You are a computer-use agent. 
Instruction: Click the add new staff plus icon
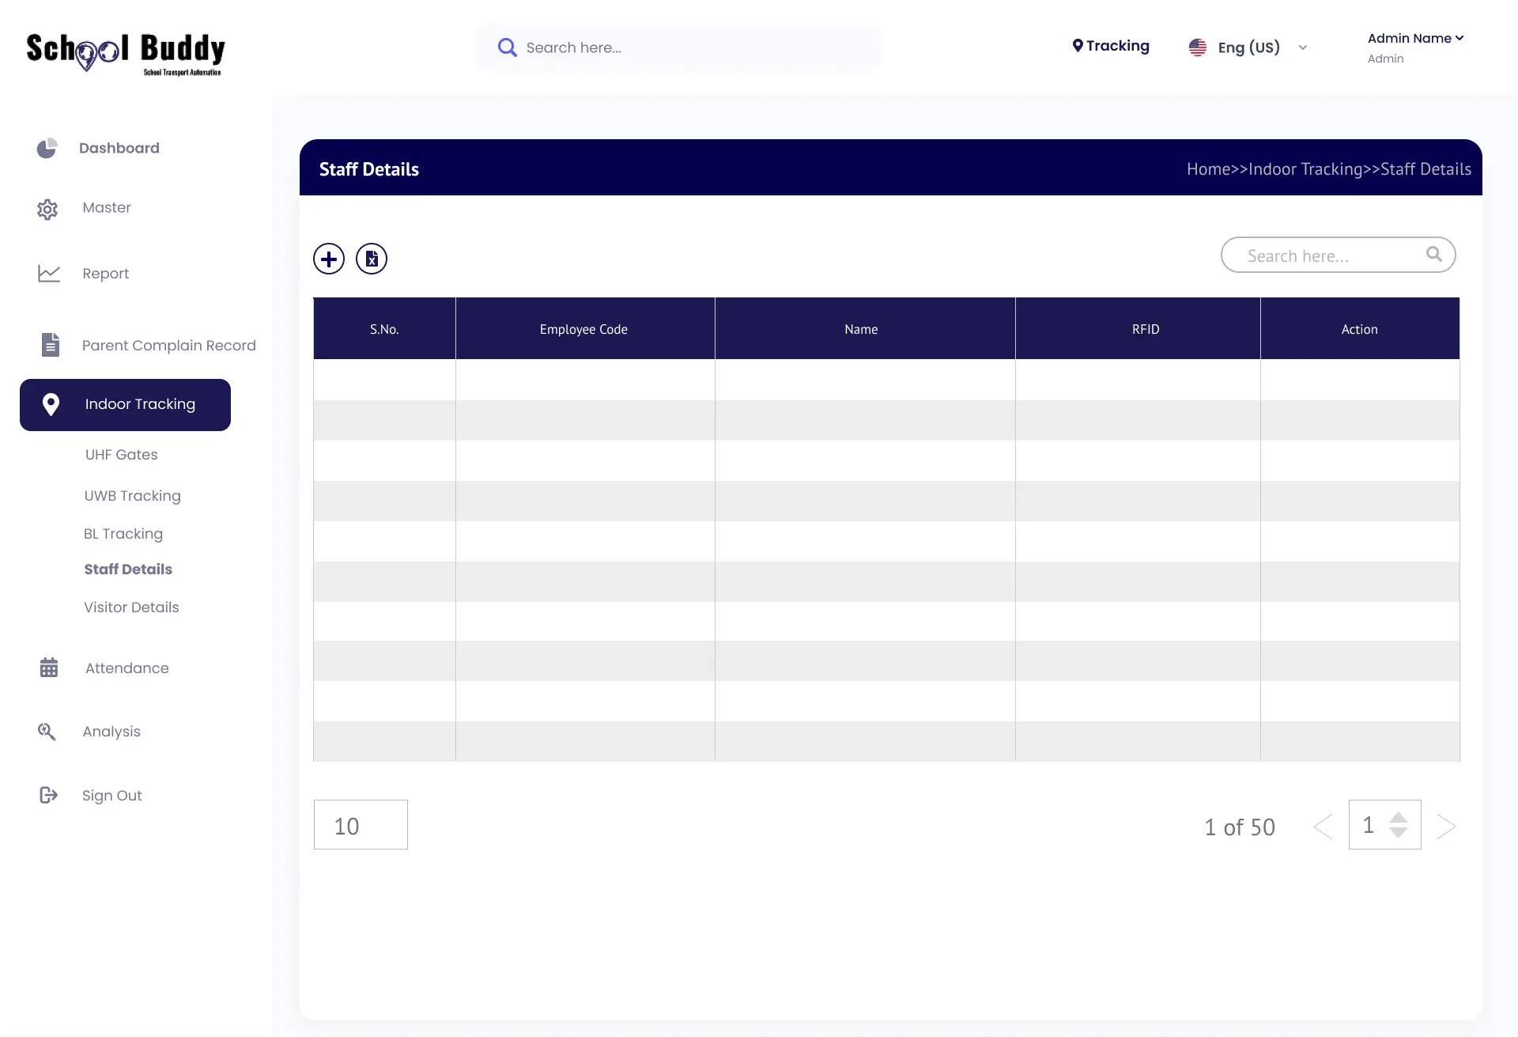(329, 259)
